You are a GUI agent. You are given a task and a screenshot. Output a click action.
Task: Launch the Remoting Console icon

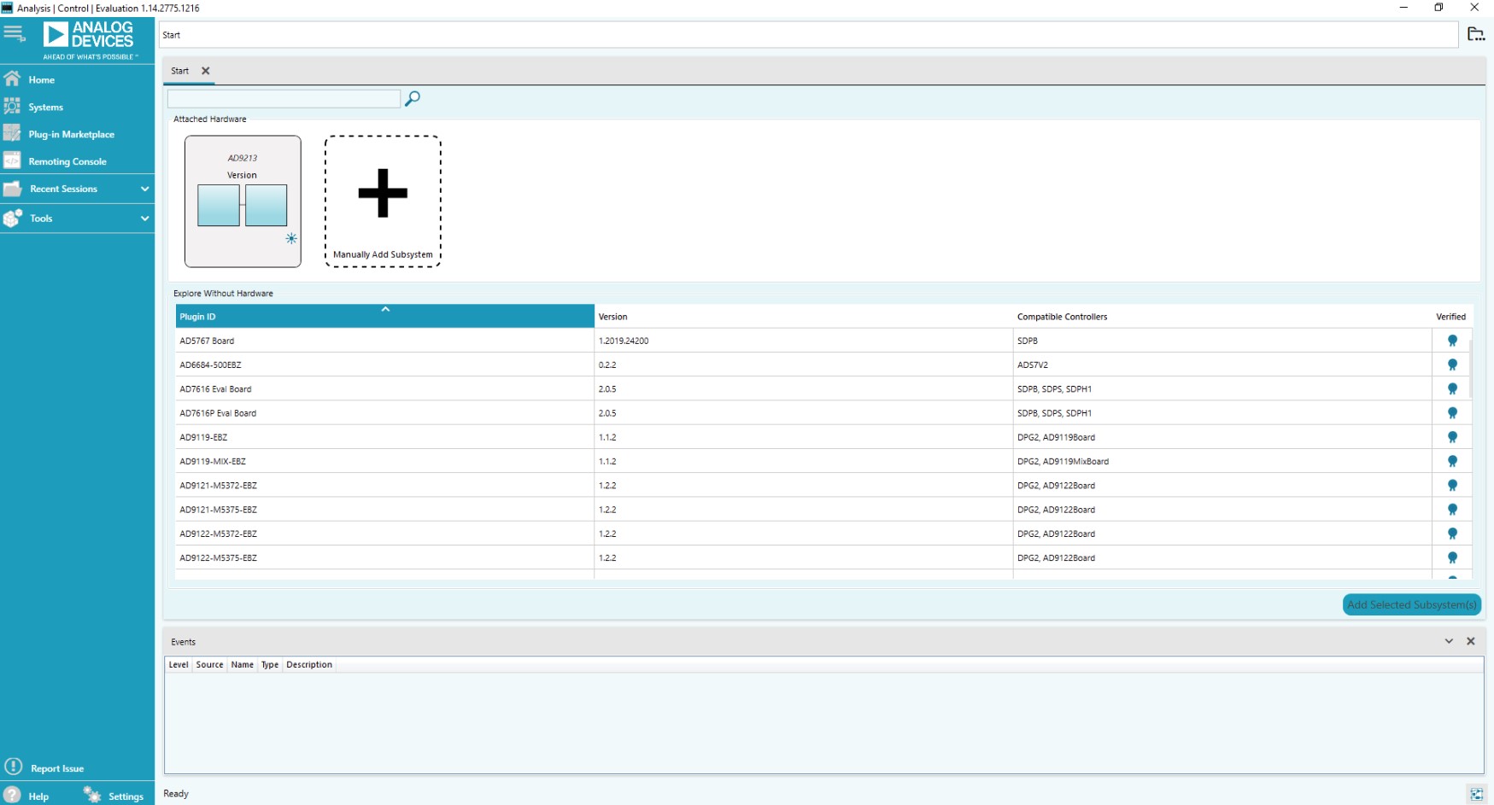tap(11, 160)
